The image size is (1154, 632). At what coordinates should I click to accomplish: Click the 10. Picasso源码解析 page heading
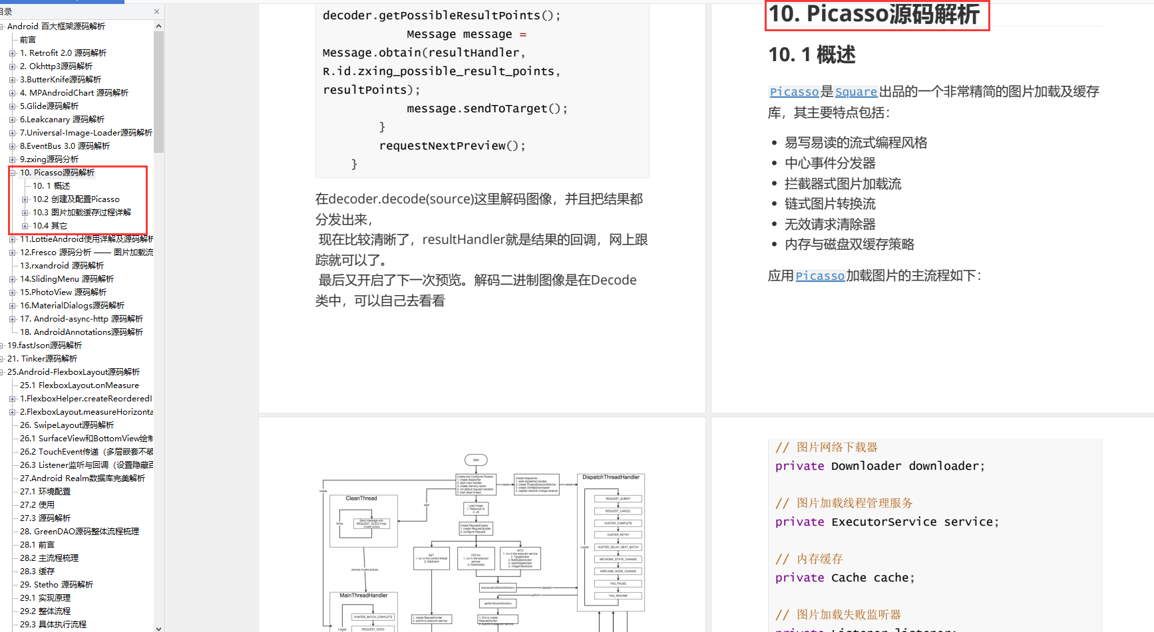tap(874, 14)
